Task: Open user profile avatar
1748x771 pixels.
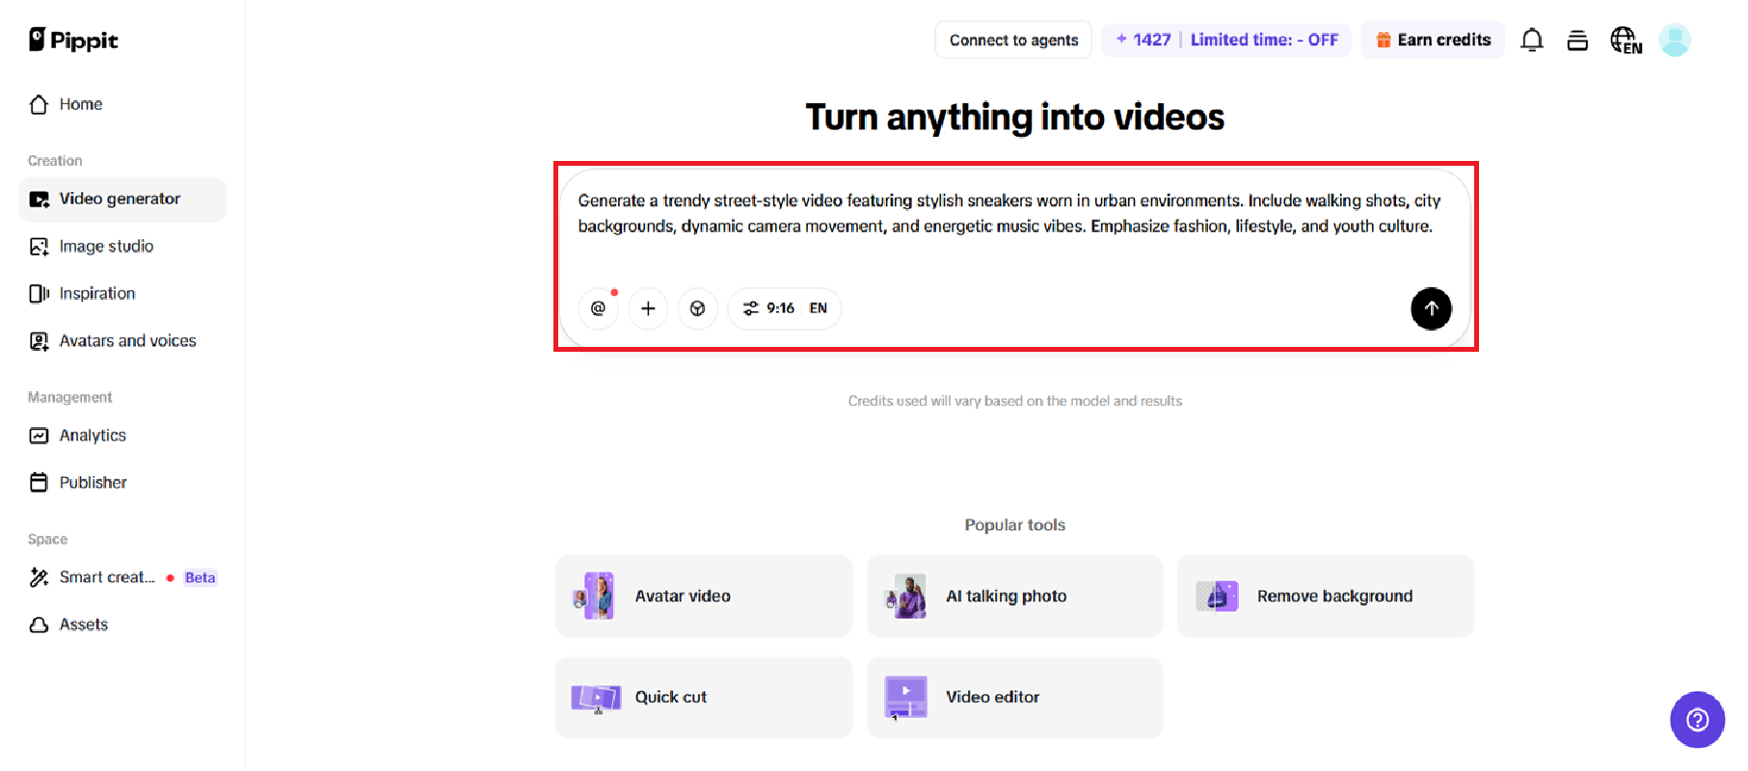Action: tap(1675, 40)
